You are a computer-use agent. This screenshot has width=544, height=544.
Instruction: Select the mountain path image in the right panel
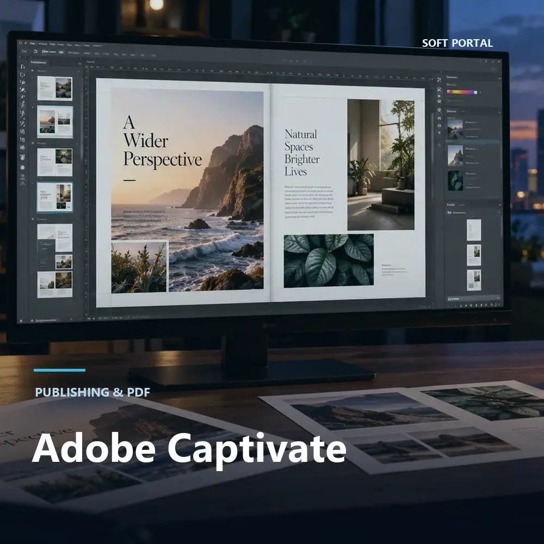pos(455,129)
